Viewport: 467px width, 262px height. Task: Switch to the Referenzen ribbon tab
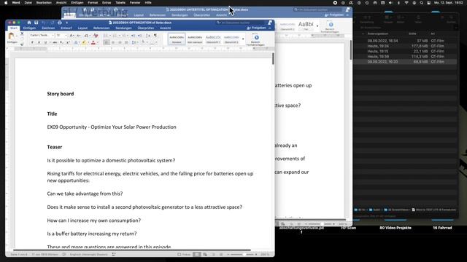pos(101,28)
